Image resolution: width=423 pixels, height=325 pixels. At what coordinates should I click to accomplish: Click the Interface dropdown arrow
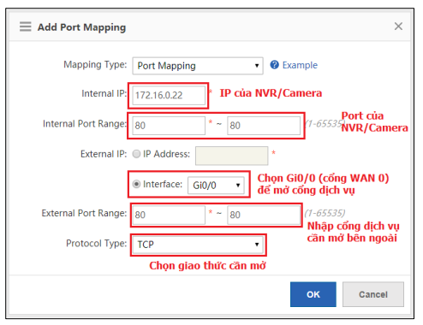(238, 186)
